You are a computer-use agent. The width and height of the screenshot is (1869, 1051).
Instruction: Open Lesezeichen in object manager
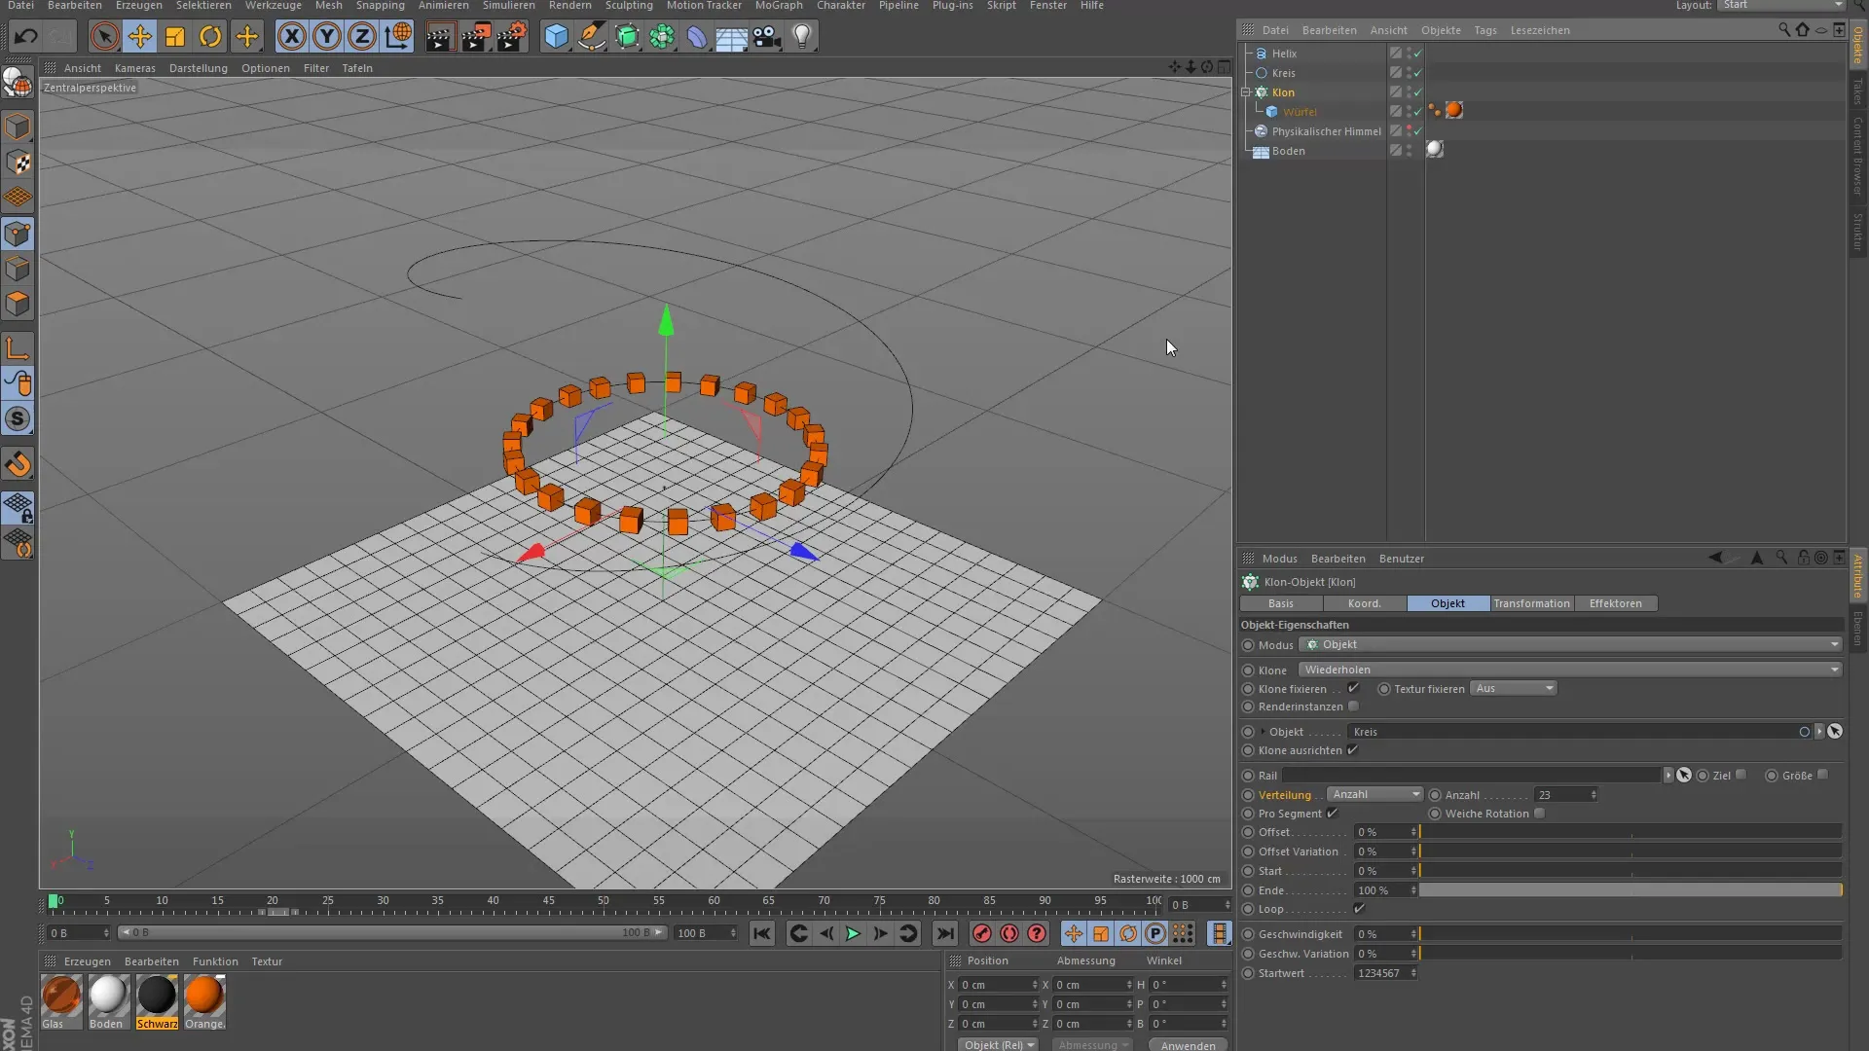[1539, 30]
